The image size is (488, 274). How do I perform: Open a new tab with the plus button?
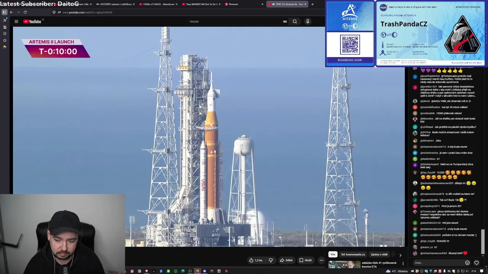[x=312, y=4]
